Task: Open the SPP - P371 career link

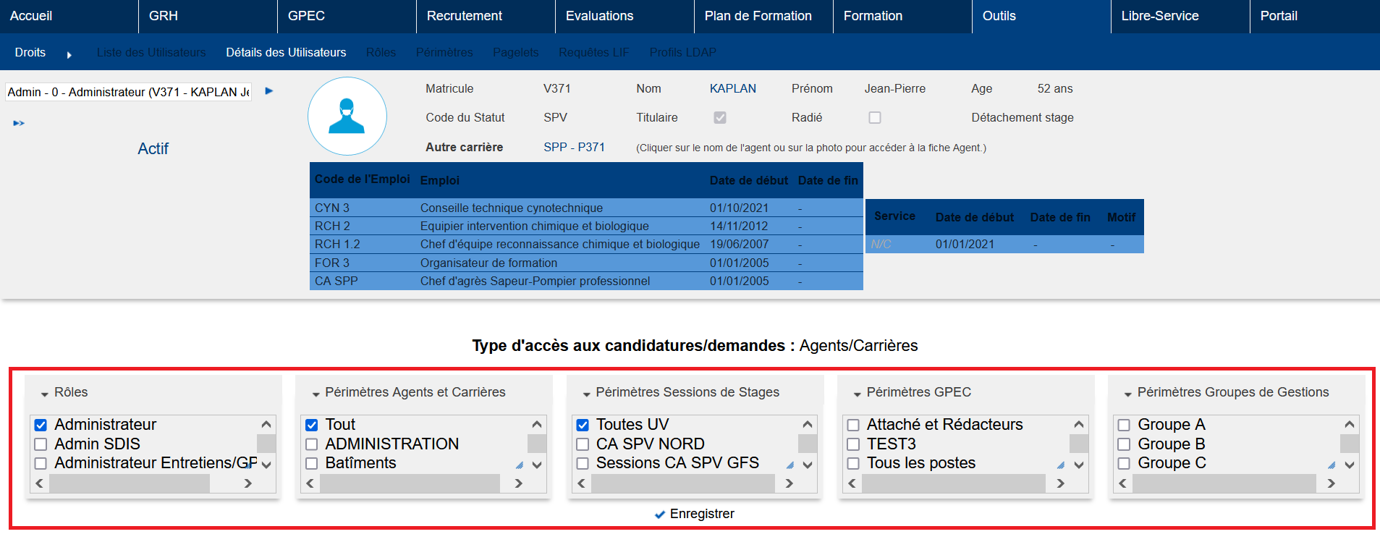Action: click(574, 147)
